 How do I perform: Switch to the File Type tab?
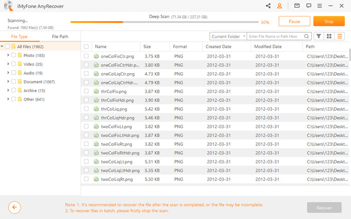(19, 37)
